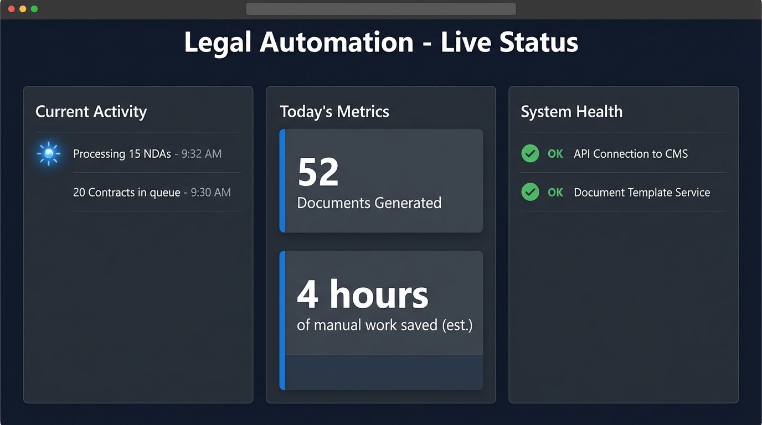
Task: Click the System Health panel header
Action: point(571,111)
